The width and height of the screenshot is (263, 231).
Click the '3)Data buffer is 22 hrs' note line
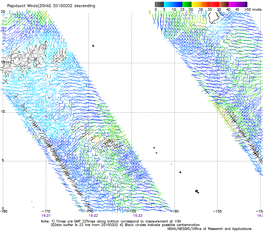tap(125, 225)
